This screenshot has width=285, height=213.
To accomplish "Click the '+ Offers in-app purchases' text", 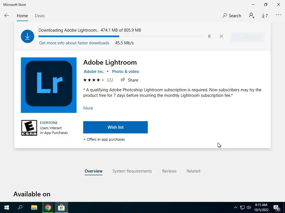I will 104,140.
